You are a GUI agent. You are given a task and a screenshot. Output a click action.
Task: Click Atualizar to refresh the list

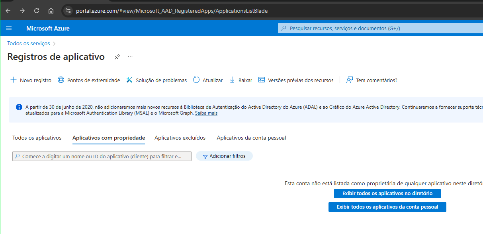(x=213, y=80)
